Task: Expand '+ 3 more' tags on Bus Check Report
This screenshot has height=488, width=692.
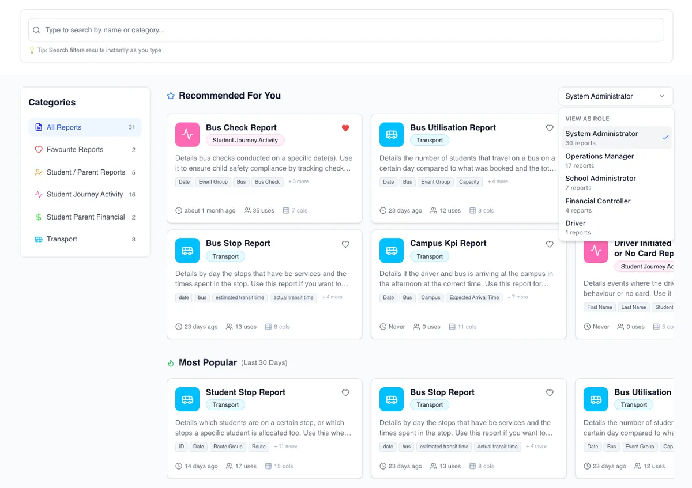Action: coord(298,181)
